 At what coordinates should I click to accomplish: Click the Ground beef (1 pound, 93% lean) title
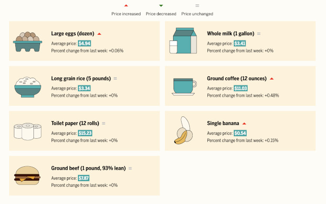[x=88, y=168]
